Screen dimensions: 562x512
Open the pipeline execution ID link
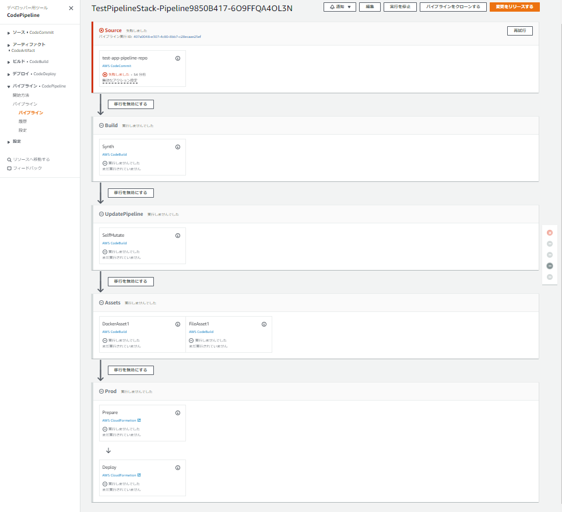coord(167,37)
